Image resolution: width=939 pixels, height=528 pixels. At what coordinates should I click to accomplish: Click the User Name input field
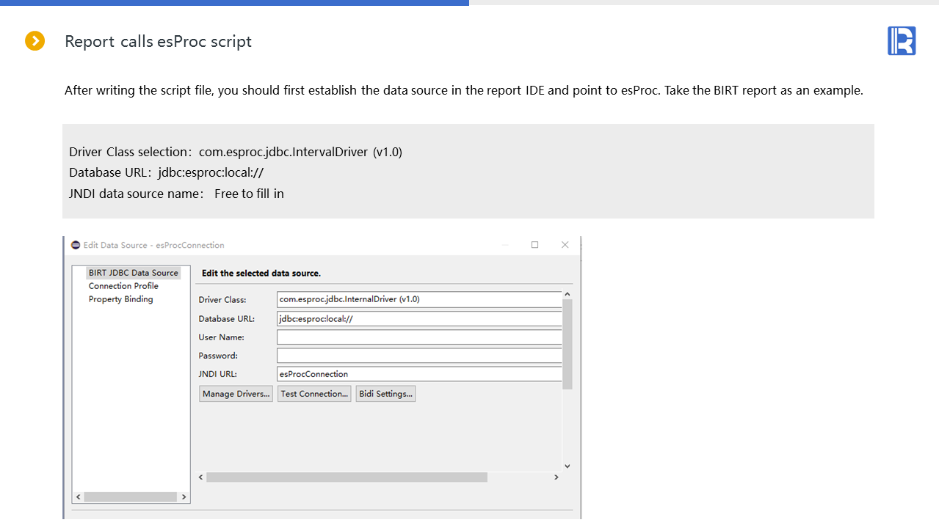coord(418,337)
